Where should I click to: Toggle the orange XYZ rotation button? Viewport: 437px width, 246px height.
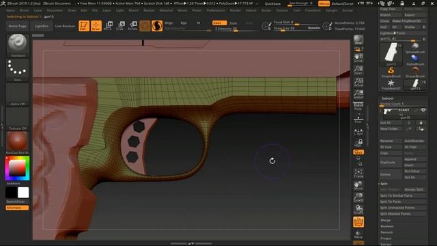[x=358, y=152]
